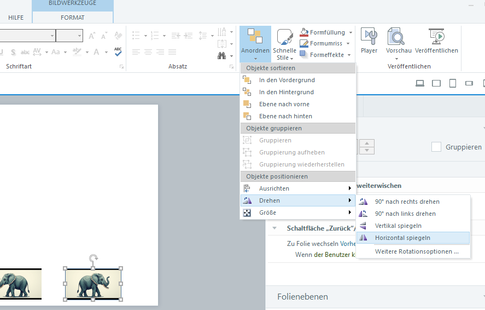Choose 90° nach rechts drehen
485x310 pixels.
click(407, 202)
